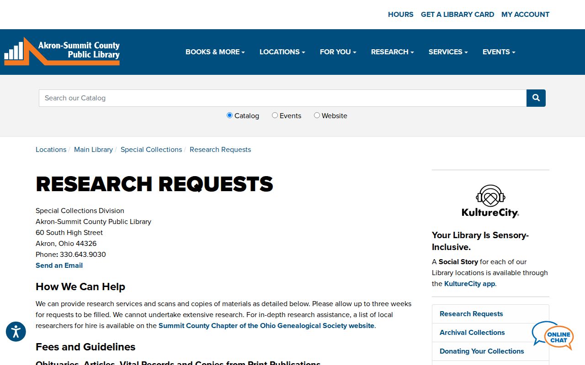This screenshot has height=365, width=585.
Task: Open the Online Chat bubble
Action: click(x=553, y=335)
